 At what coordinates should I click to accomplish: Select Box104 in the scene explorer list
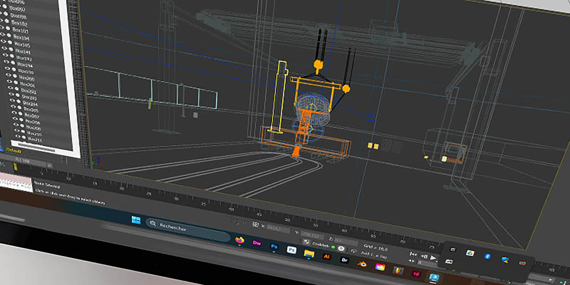21,37
